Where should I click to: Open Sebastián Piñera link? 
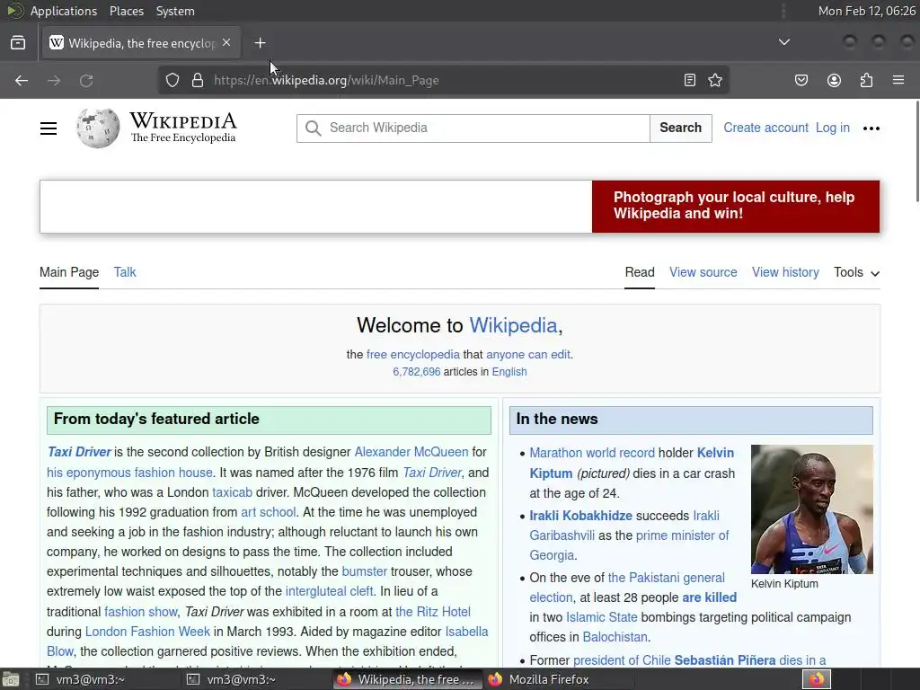[x=725, y=660]
